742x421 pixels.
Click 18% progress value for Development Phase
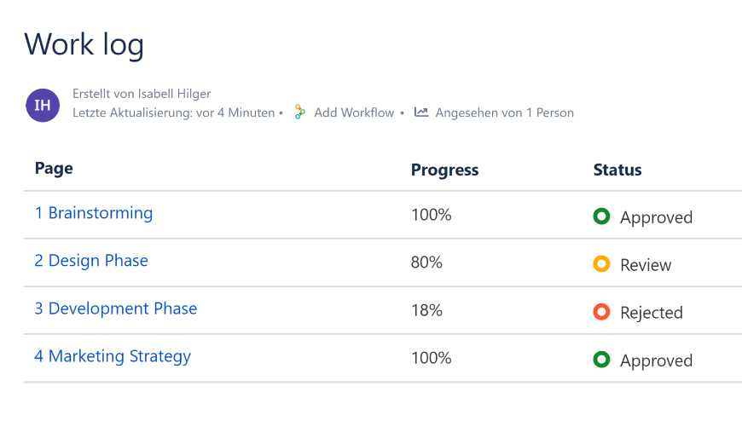[426, 310]
